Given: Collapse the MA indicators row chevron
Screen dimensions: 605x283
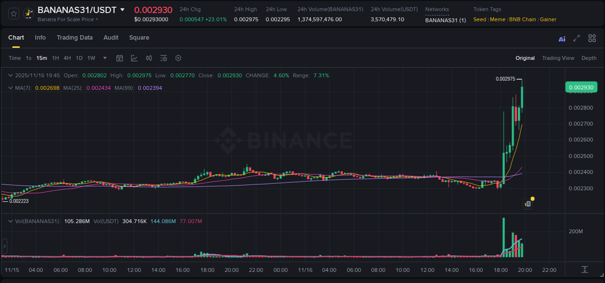Looking at the screenshot, I should [10, 88].
